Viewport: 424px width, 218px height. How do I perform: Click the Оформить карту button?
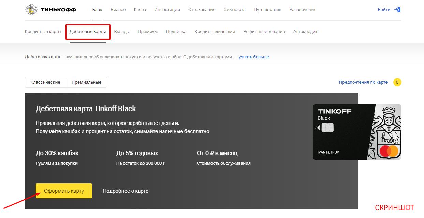(x=64, y=191)
